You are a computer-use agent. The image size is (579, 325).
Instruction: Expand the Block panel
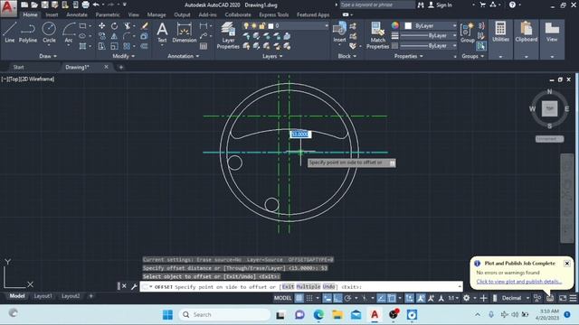click(347, 56)
